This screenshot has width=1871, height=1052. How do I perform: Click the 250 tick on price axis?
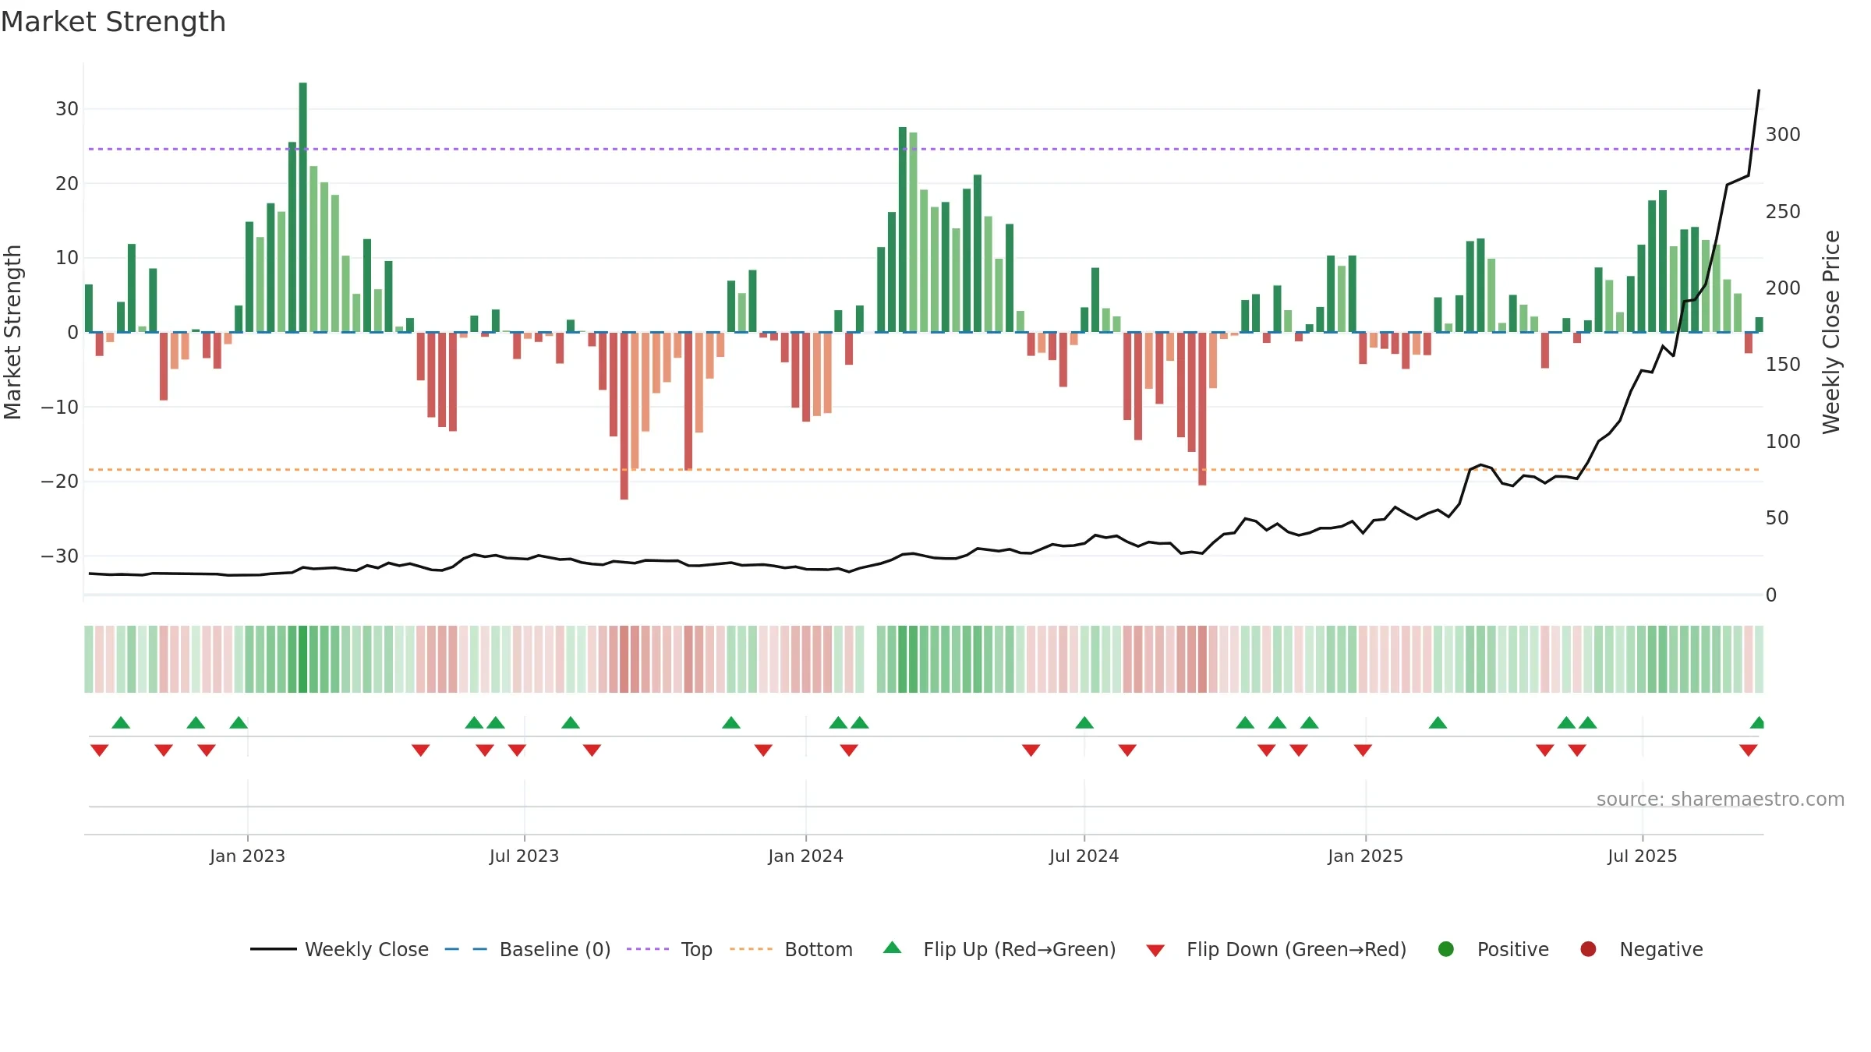pyautogui.click(x=1783, y=212)
